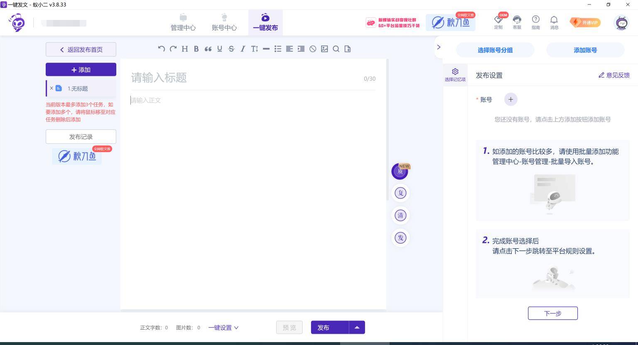
Task: Open the 秋刀鱼 banner in the top bar
Action: click(451, 22)
